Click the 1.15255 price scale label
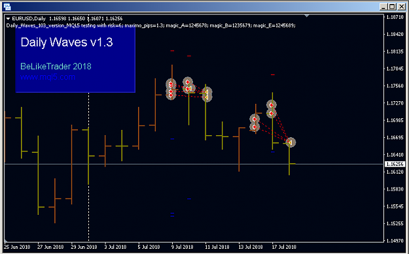Image resolution: width=409 pixels, height=254 pixels. [x=395, y=223]
